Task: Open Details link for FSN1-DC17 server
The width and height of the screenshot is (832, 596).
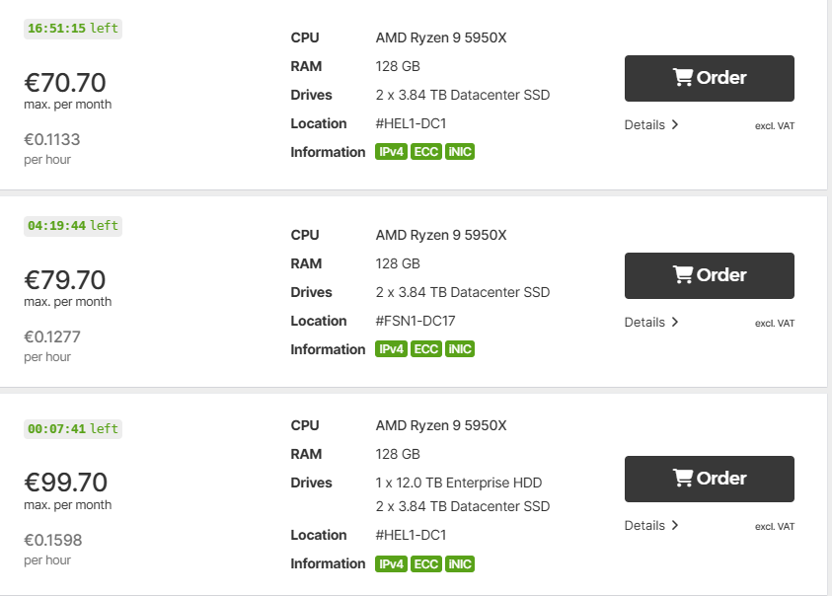Action: 651,322
